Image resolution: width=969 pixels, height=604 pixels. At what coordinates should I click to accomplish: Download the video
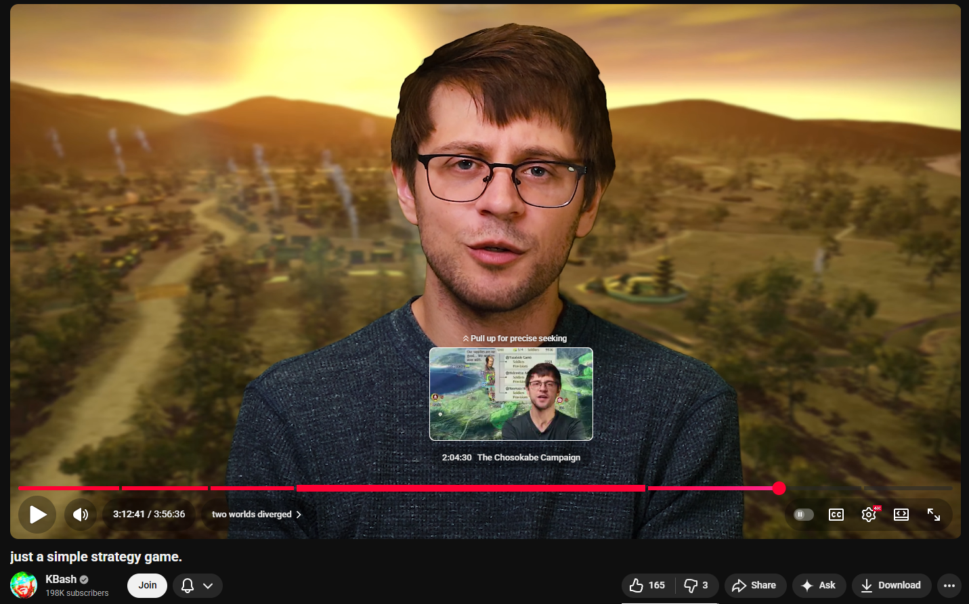point(891,586)
